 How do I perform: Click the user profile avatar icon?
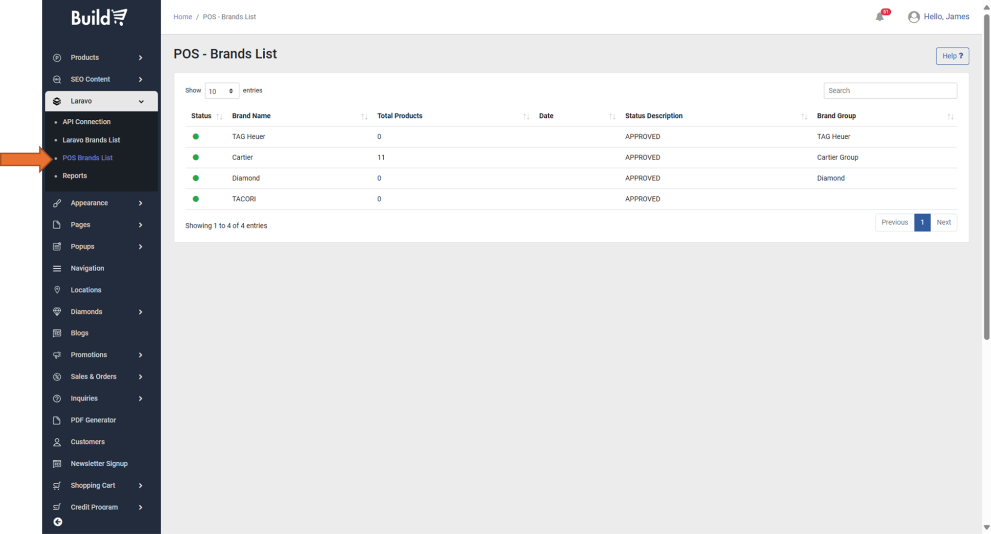point(913,17)
